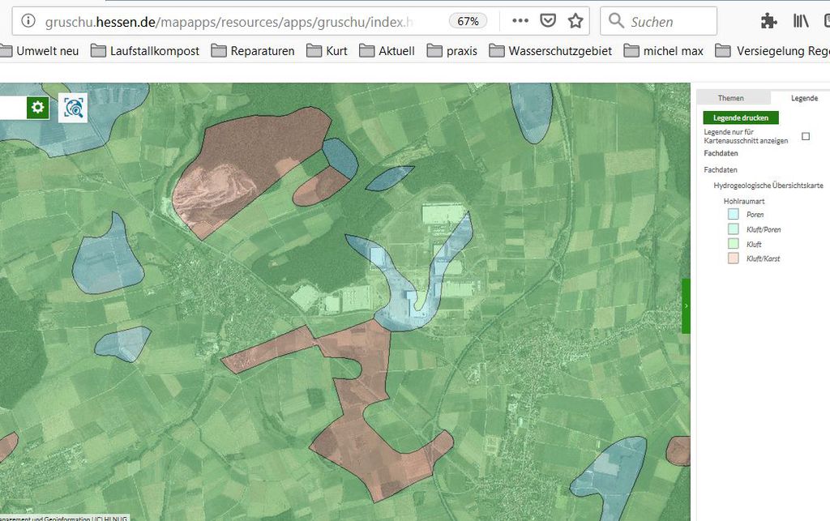The height and width of the screenshot is (521, 830).
Task: Show site information icon in address bar
Action: [x=28, y=21]
